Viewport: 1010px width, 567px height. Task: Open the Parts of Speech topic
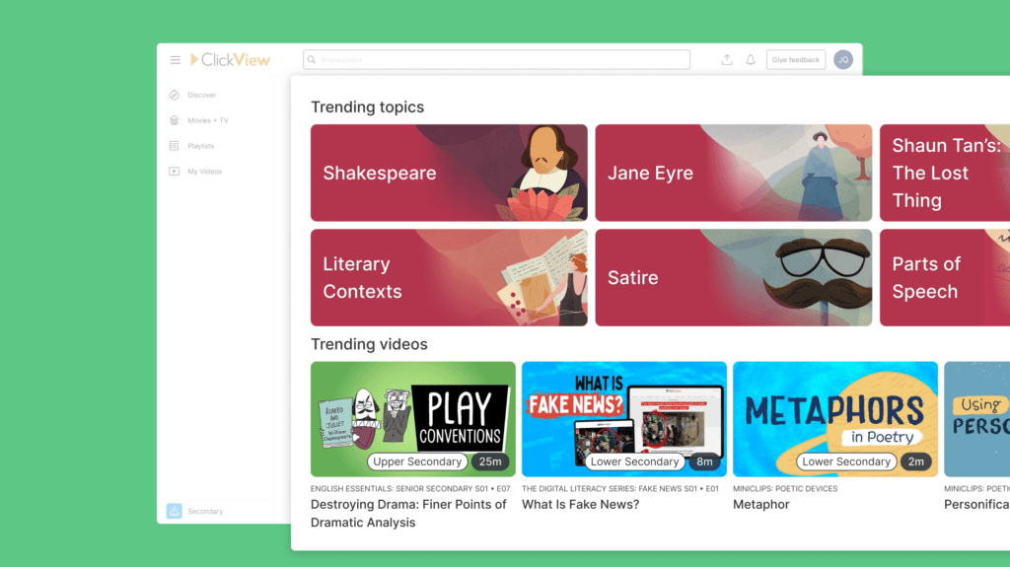click(x=943, y=277)
